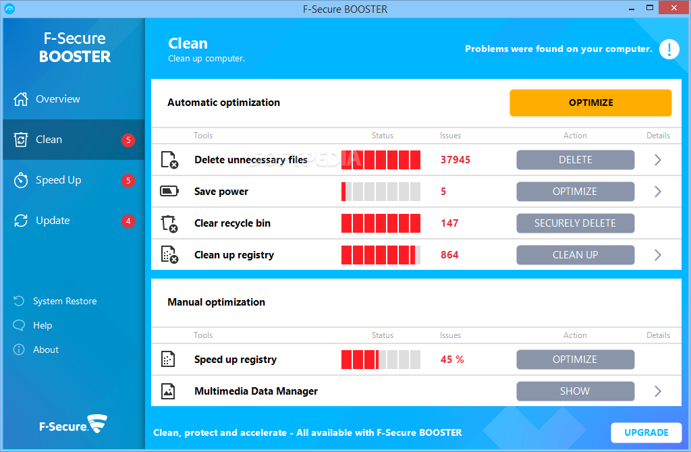Click the Clean up registry status bar
The height and width of the screenshot is (452, 691).
pyautogui.click(x=381, y=255)
